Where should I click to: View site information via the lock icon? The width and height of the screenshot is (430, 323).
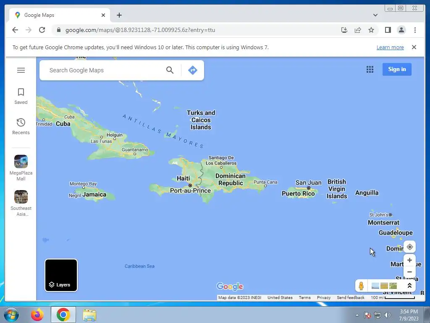[58, 30]
